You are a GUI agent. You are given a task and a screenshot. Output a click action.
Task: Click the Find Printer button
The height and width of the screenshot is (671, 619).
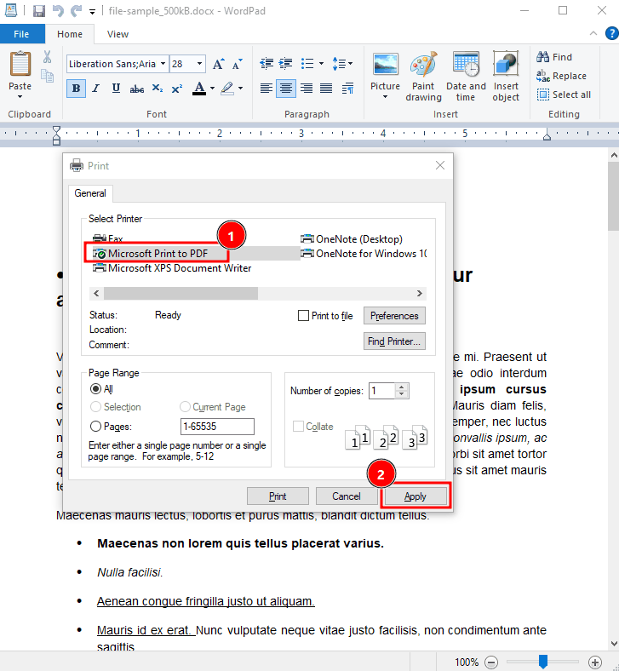pos(394,341)
